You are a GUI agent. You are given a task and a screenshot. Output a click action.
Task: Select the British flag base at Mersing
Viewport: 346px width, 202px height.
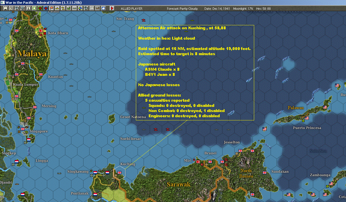tap(35, 107)
